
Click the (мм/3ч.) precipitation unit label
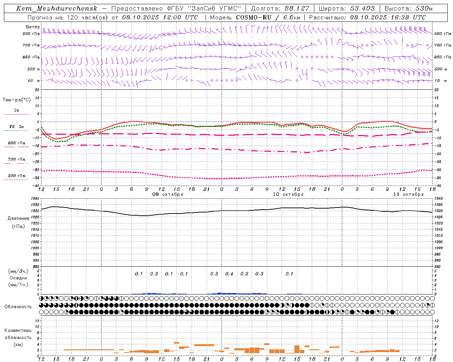pyautogui.click(x=18, y=271)
